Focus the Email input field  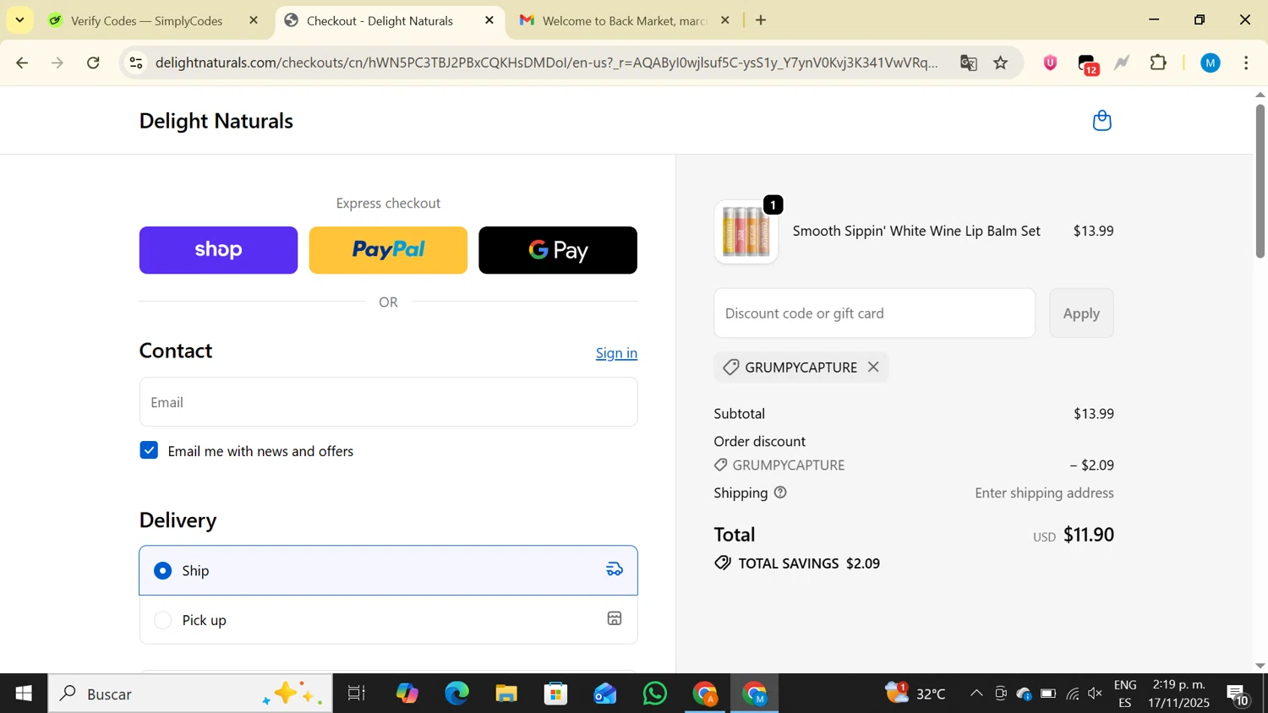388,402
